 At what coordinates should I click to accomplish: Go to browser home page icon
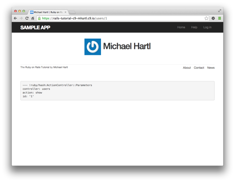[33, 18]
